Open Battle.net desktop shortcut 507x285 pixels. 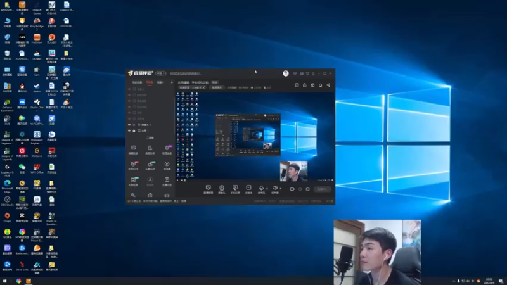[22, 250]
